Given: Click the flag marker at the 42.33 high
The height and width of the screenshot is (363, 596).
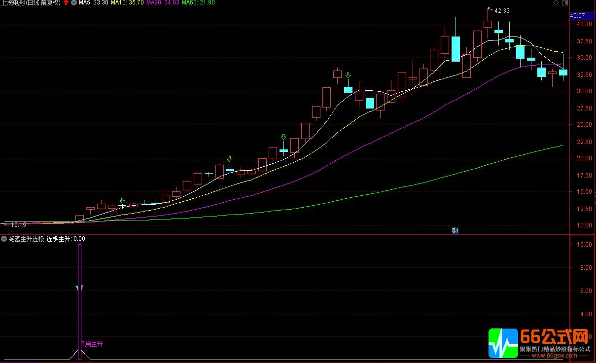Looking at the screenshot, I should pos(490,10).
